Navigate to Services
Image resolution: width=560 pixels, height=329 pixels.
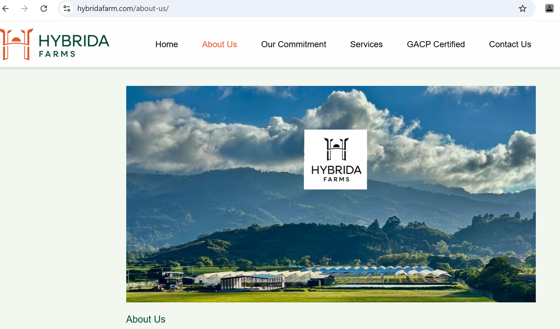(366, 44)
